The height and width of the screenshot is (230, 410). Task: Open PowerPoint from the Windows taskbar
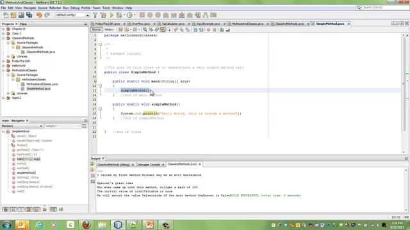[149, 225]
